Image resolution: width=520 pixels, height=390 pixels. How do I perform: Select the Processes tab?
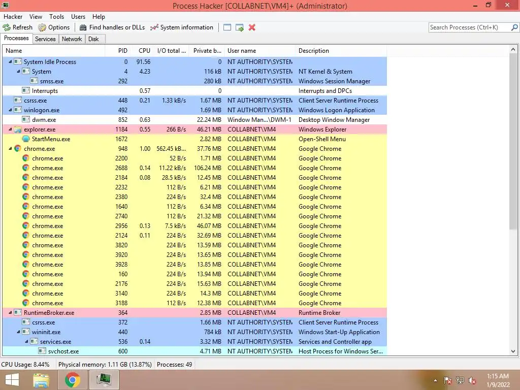point(16,39)
